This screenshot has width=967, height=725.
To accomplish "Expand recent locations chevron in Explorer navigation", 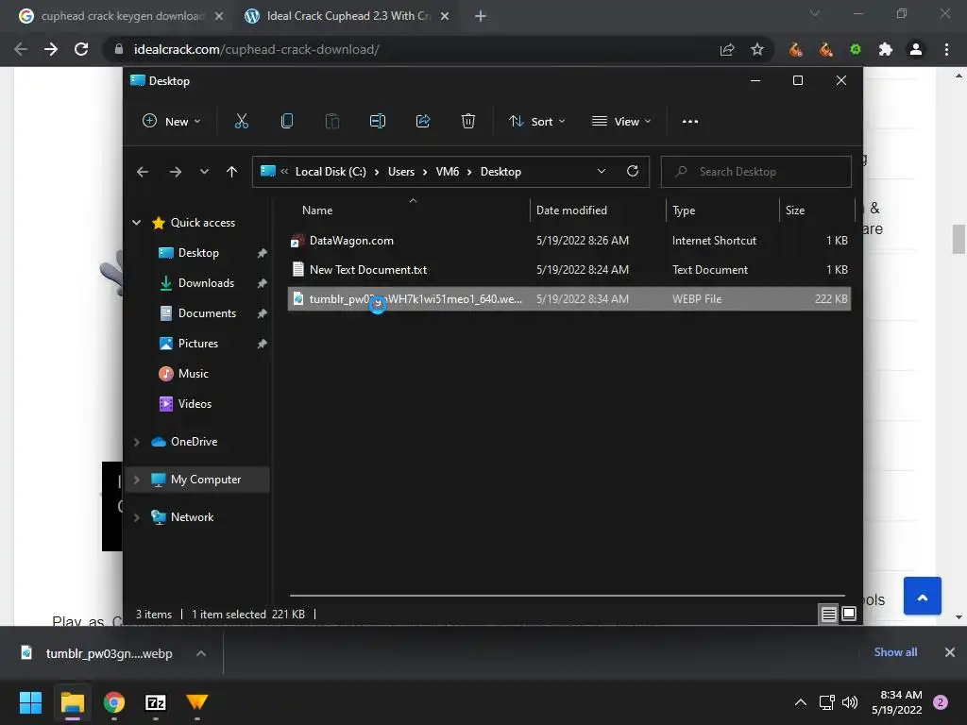I will (x=204, y=172).
